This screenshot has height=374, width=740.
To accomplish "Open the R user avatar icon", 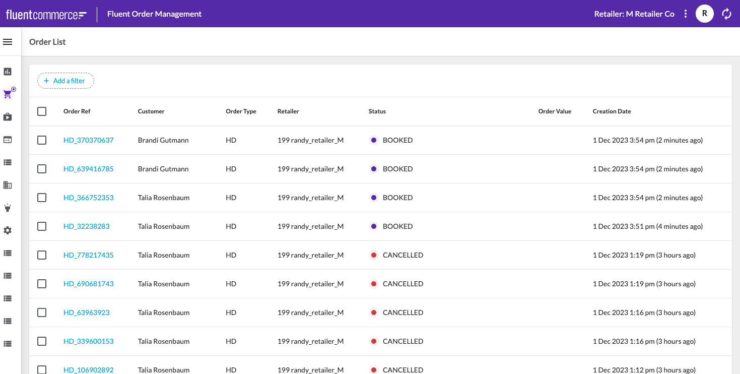I will coord(704,14).
